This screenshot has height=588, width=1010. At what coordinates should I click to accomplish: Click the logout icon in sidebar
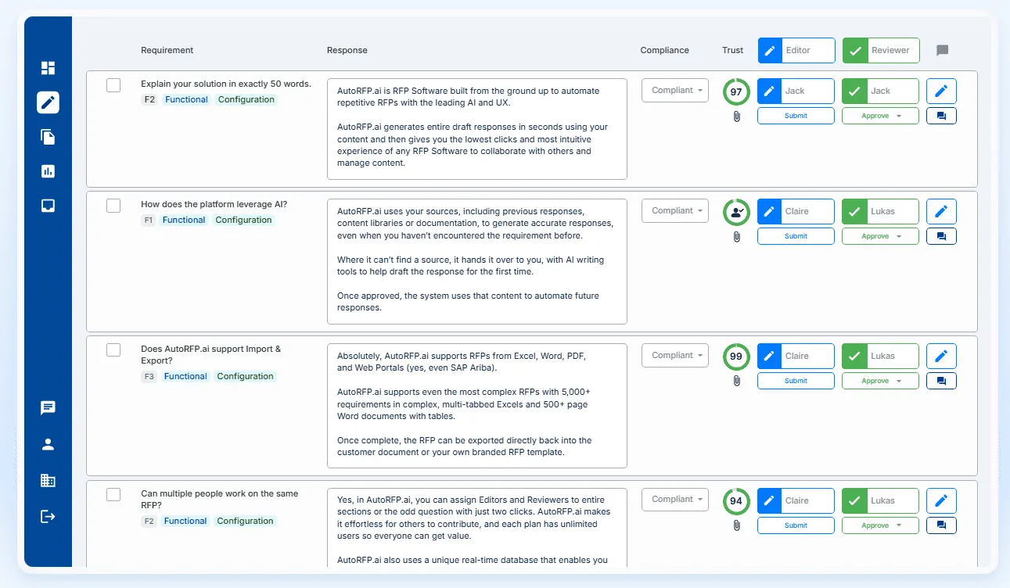(x=48, y=516)
